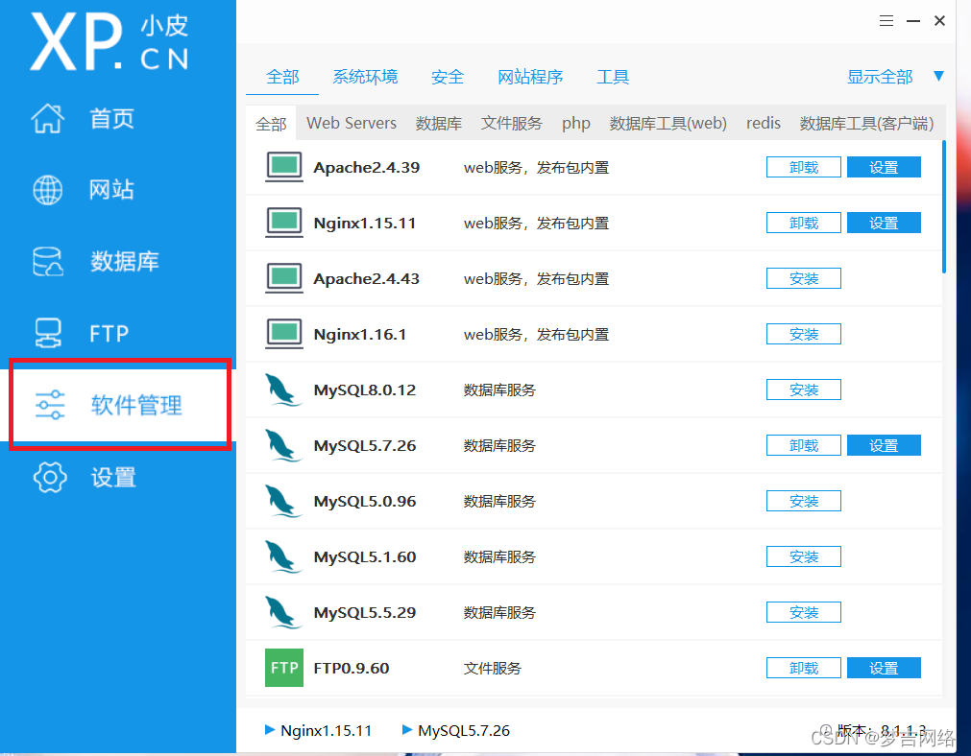Screen dimensions: 971x756
Task: Open 设置 for MySQL5.7.26
Action: [x=884, y=445]
